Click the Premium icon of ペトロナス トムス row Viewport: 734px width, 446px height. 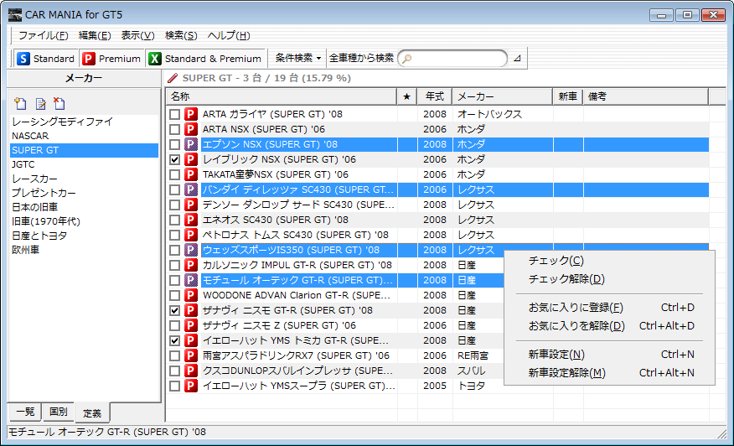tap(190, 235)
